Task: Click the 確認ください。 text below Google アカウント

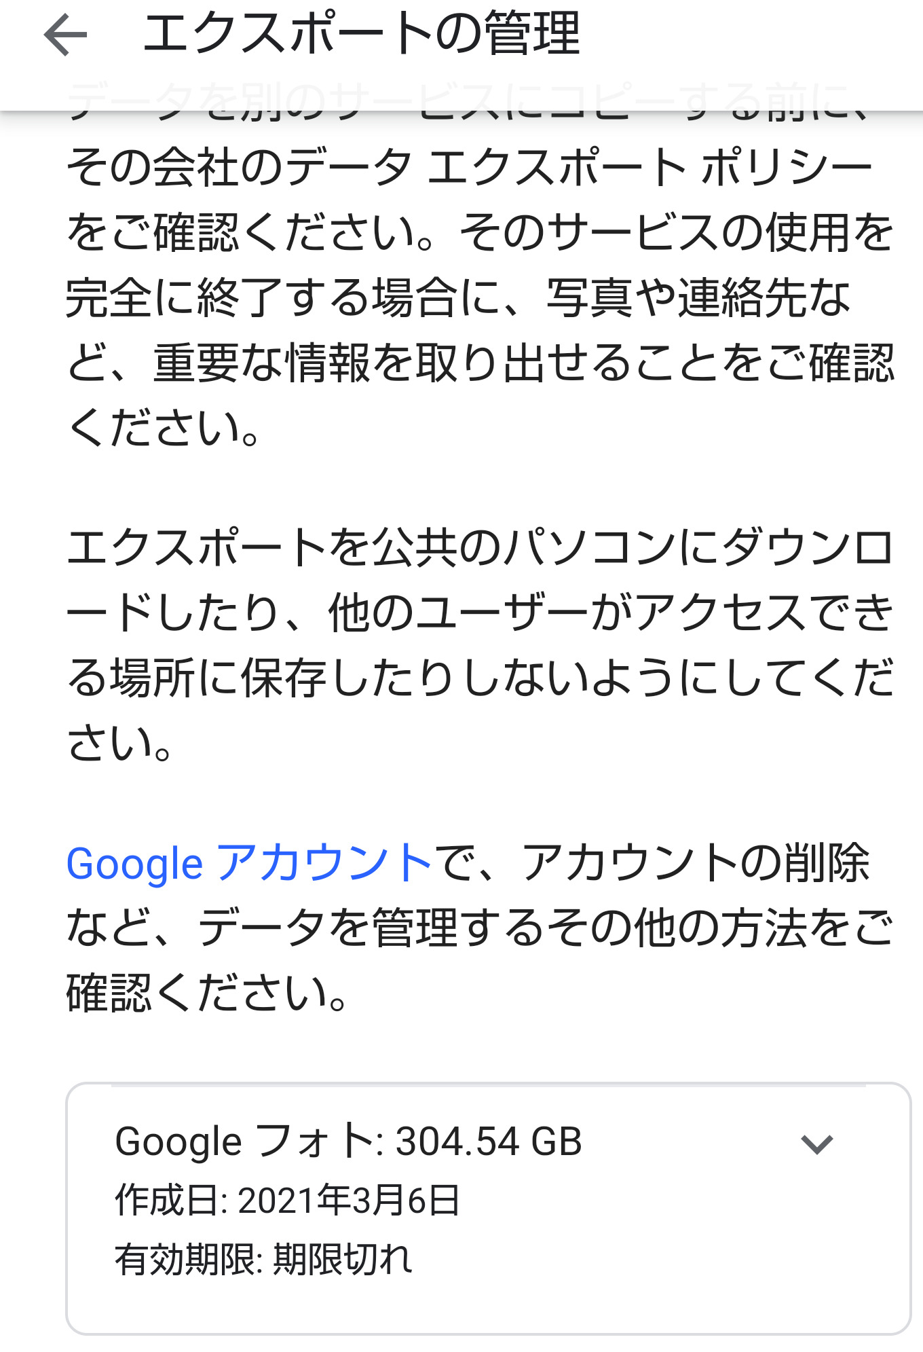Action: 206,993
